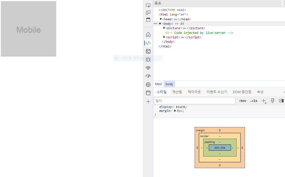The image size is (285, 177).
Task: Select the live-server comment node
Action: (x=199, y=33)
